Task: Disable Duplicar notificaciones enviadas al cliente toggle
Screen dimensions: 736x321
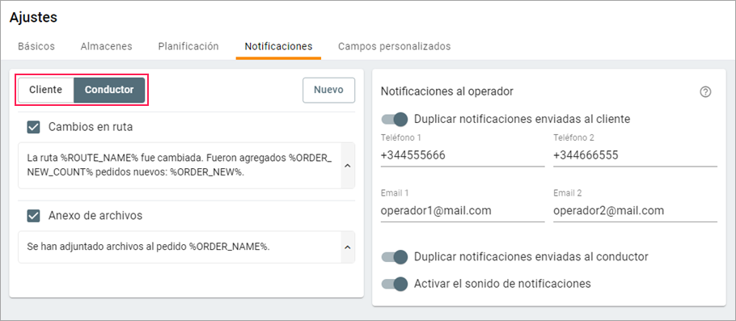Action: point(395,119)
